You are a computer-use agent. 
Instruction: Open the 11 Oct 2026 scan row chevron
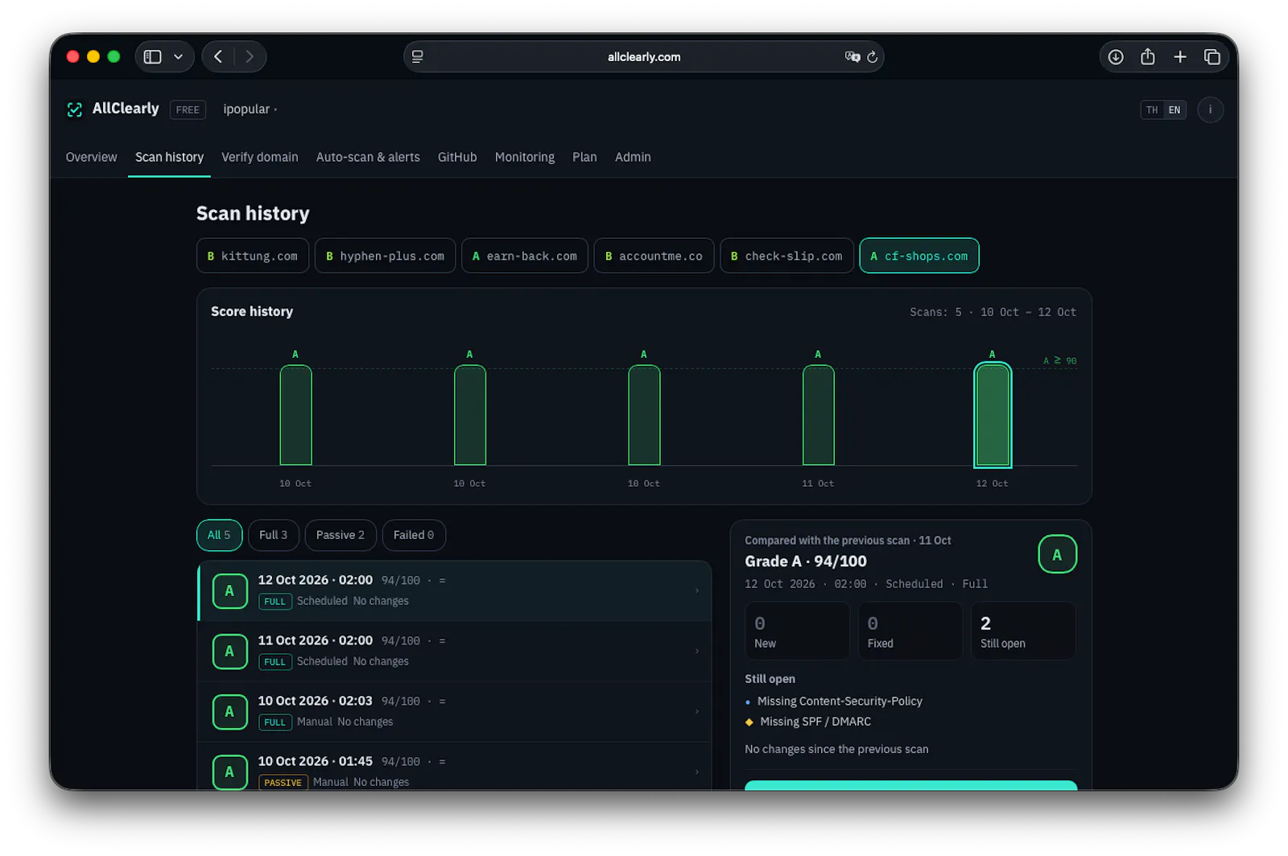point(696,651)
